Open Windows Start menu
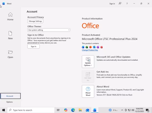 click(4, 110)
